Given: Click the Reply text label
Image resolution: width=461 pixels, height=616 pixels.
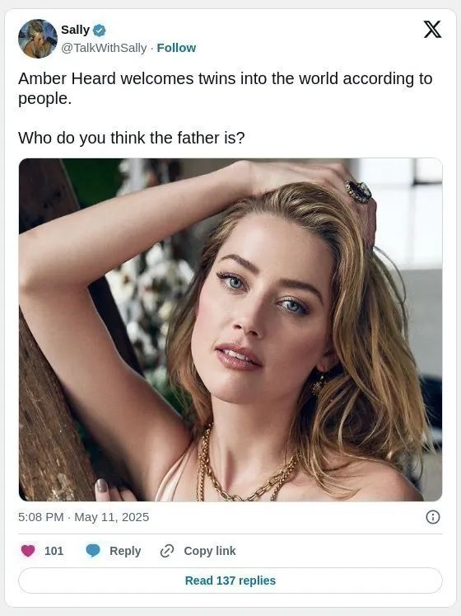Looking at the screenshot, I should pyautogui.click(x=125, y=551).
